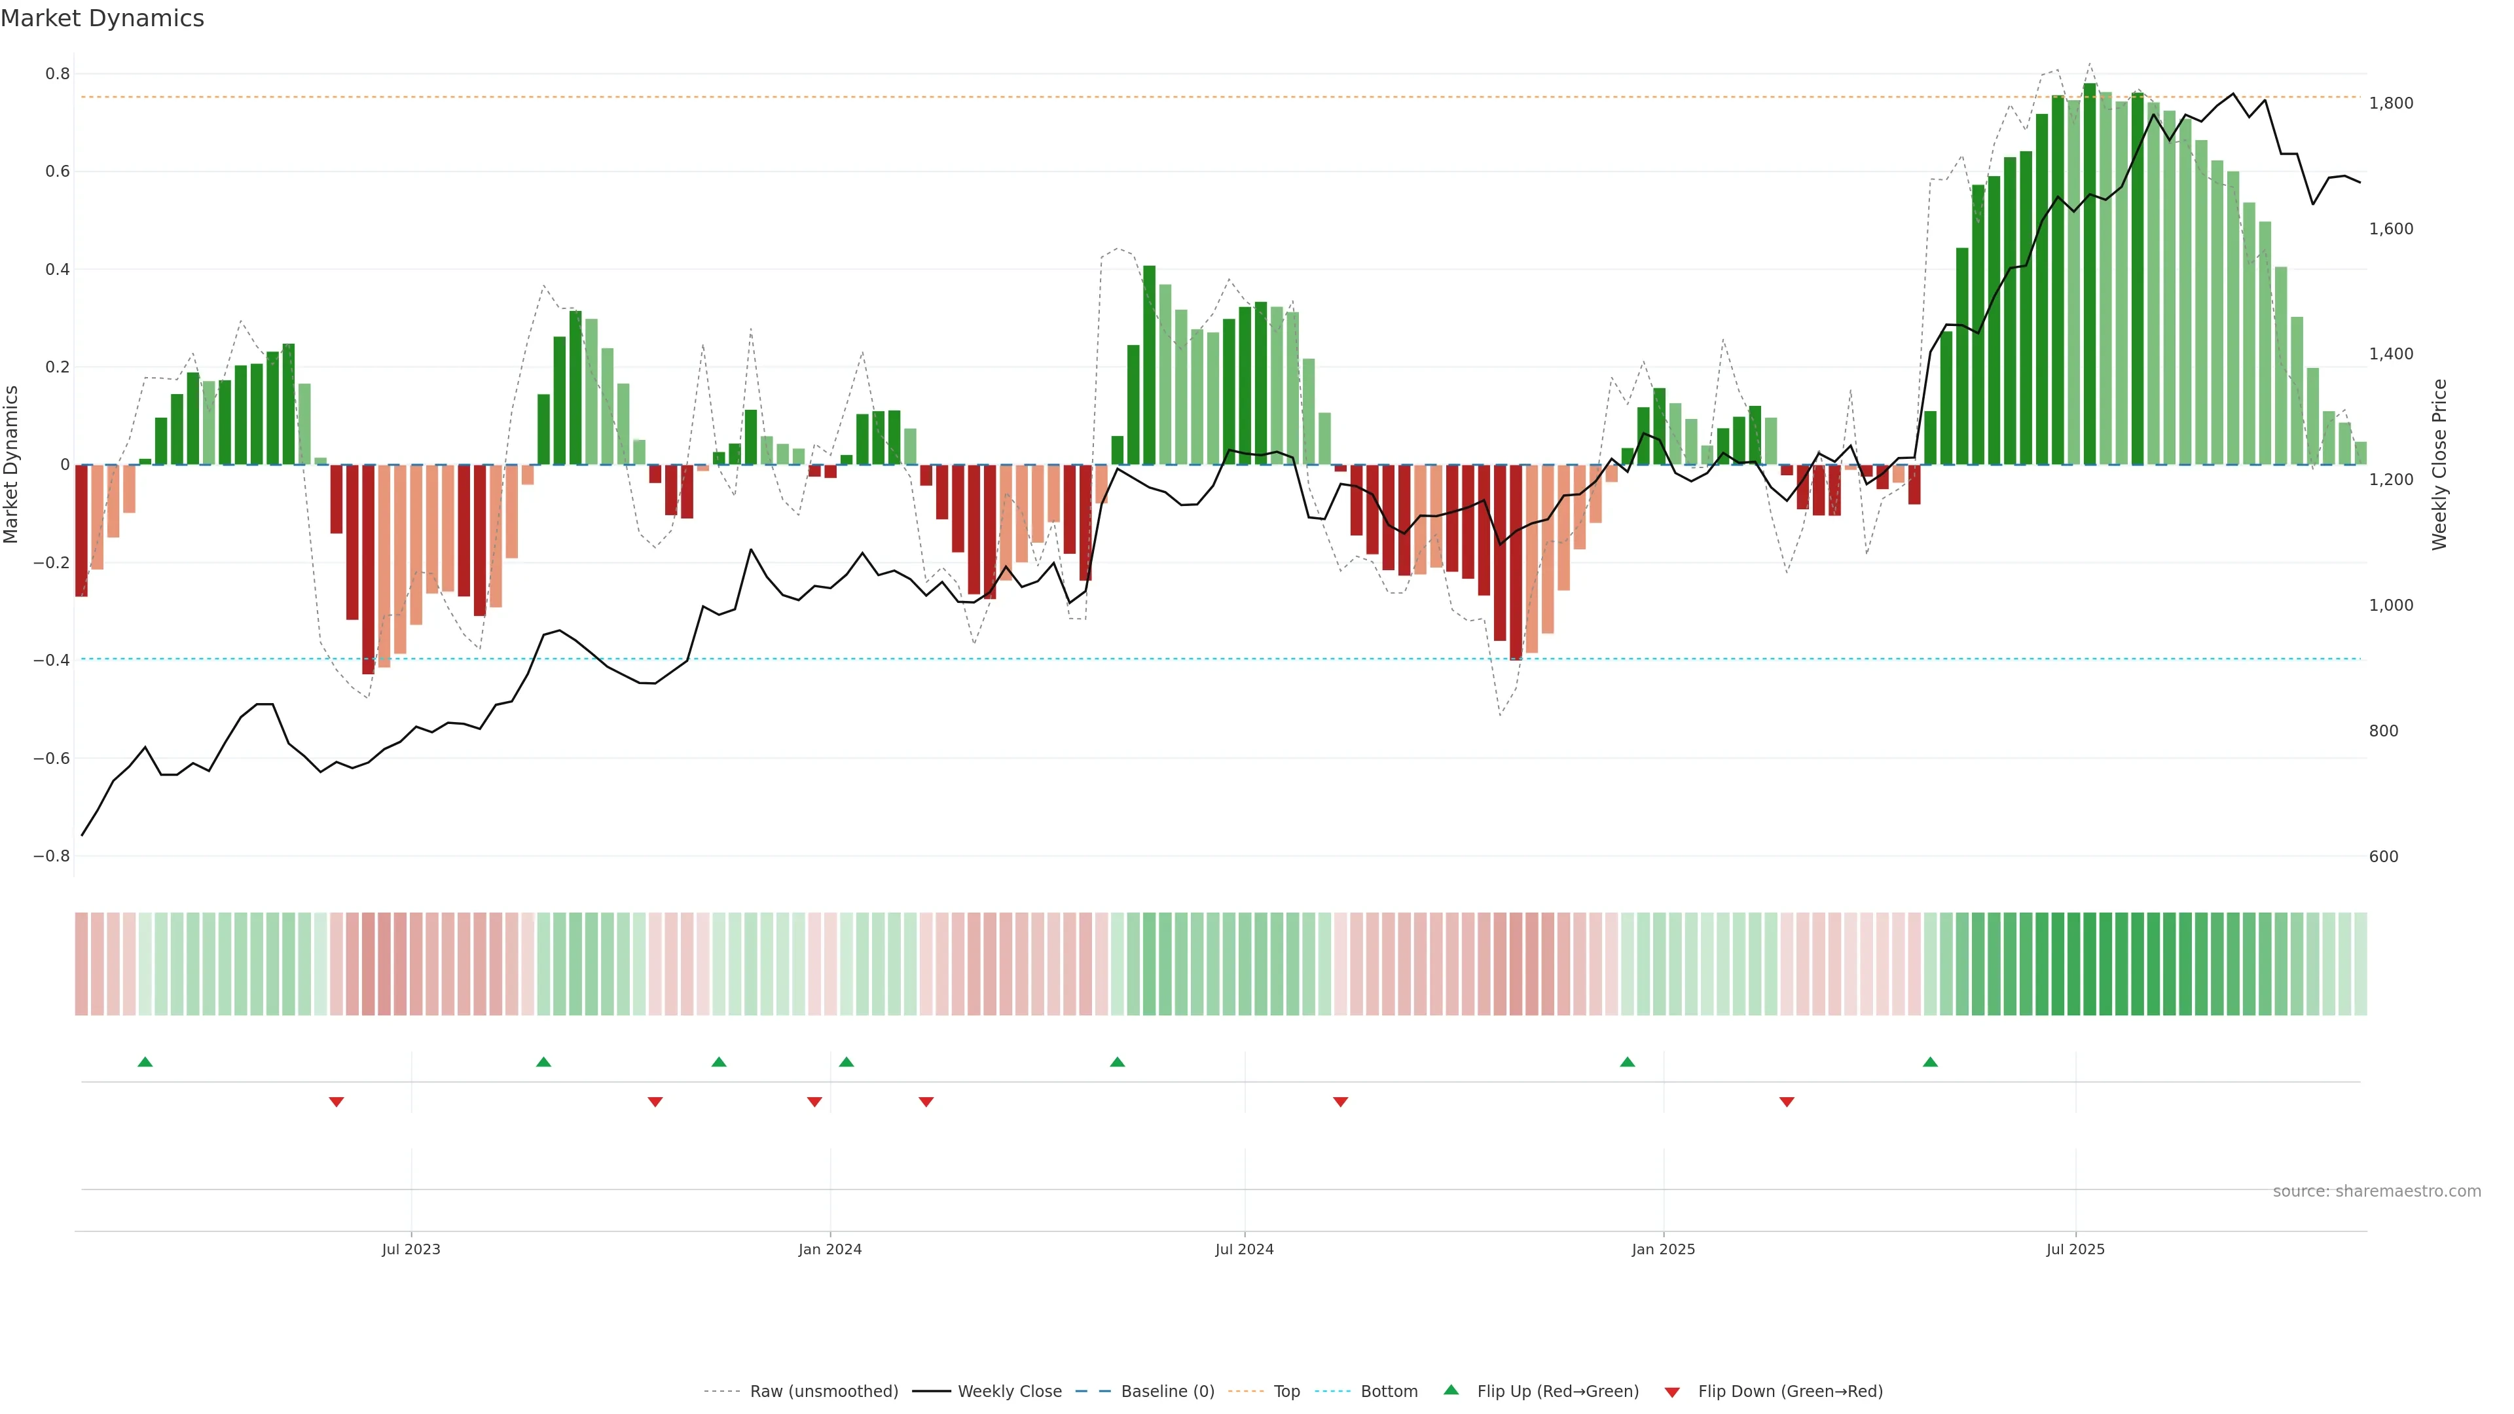Image resolution: width=2514 pixels, height=1414 pixels.
Task: Click the Jul 2024 x-axis label
Action: click(1245, 1249)
